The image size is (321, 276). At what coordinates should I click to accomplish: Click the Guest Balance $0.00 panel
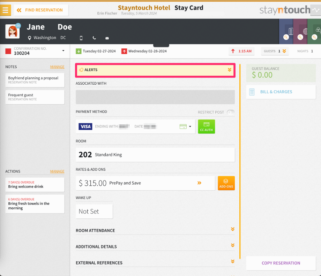click(281, 73)
